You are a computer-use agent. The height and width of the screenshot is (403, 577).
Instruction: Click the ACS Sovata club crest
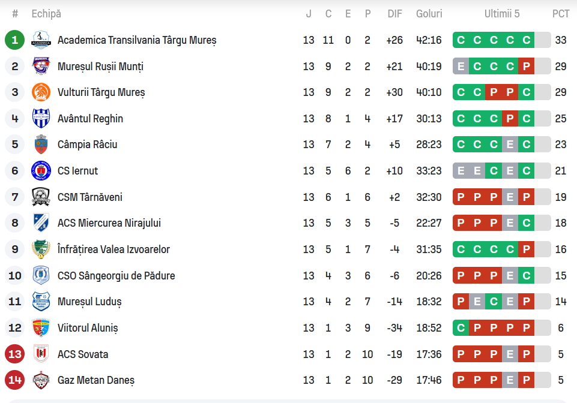(x=41, y=354)
